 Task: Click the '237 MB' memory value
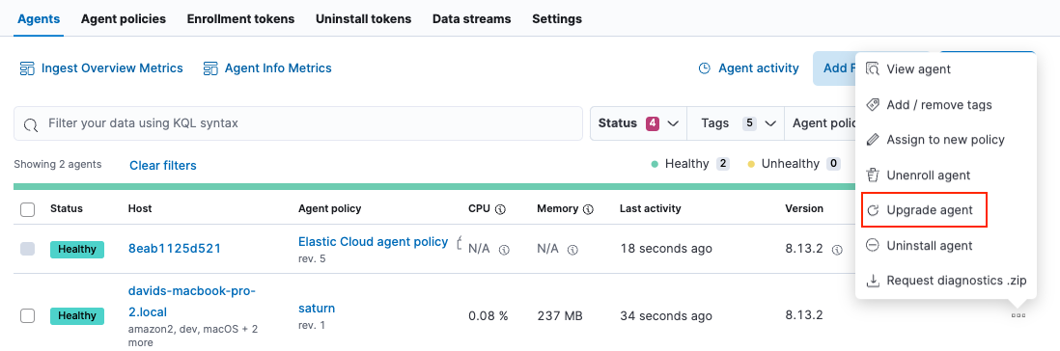point(560,315)
